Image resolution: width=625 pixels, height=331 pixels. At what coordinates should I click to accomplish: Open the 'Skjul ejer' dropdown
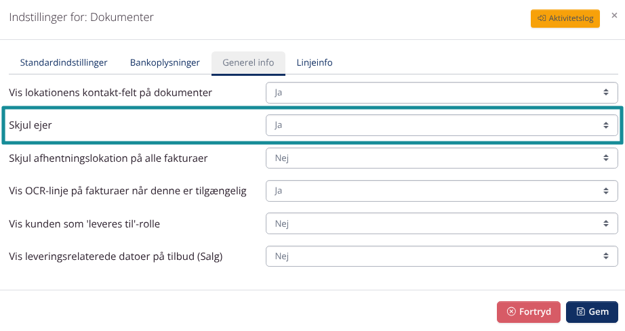click(x=441, y=125)
